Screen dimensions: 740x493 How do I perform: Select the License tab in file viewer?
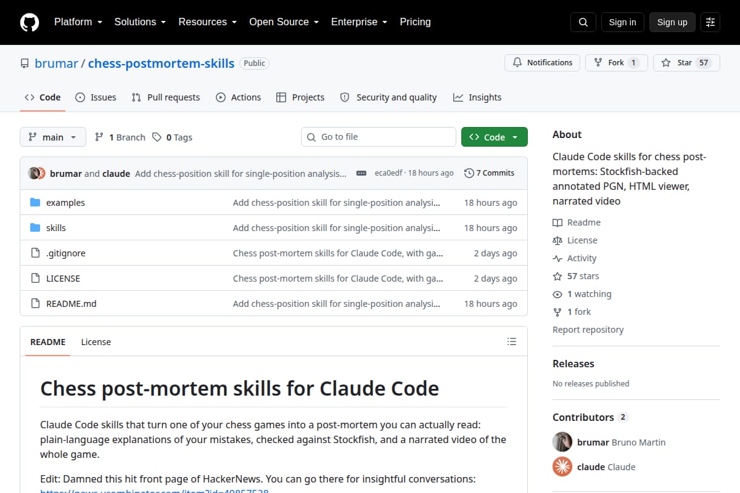click(x=96, y=341)
